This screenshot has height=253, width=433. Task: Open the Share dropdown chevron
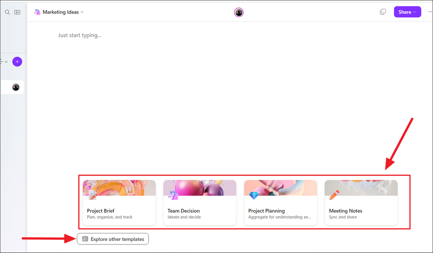pyautogui.click(x=415, y=12)
